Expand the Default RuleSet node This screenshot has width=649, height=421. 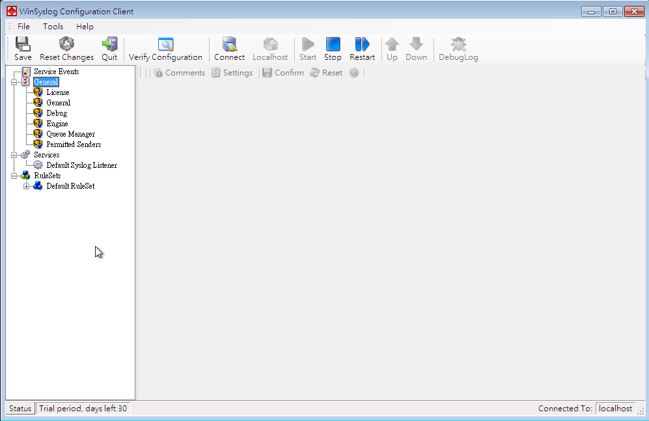pos(27,186)
